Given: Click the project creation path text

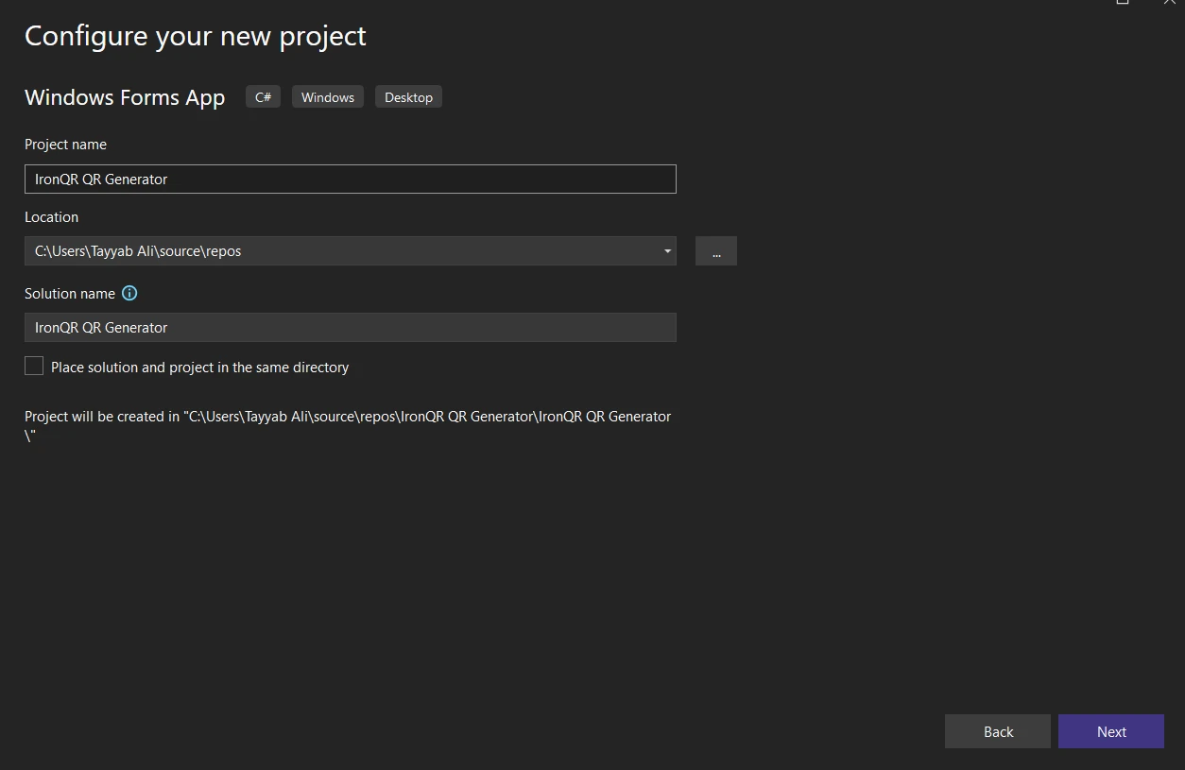Looking at the screenshot, I should click(x=348, y=417).
